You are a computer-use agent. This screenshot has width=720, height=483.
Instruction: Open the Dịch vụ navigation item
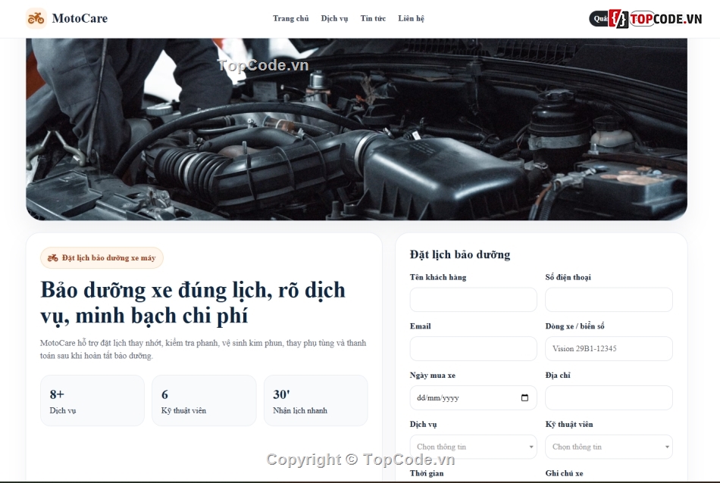click(x=334, y=18)
